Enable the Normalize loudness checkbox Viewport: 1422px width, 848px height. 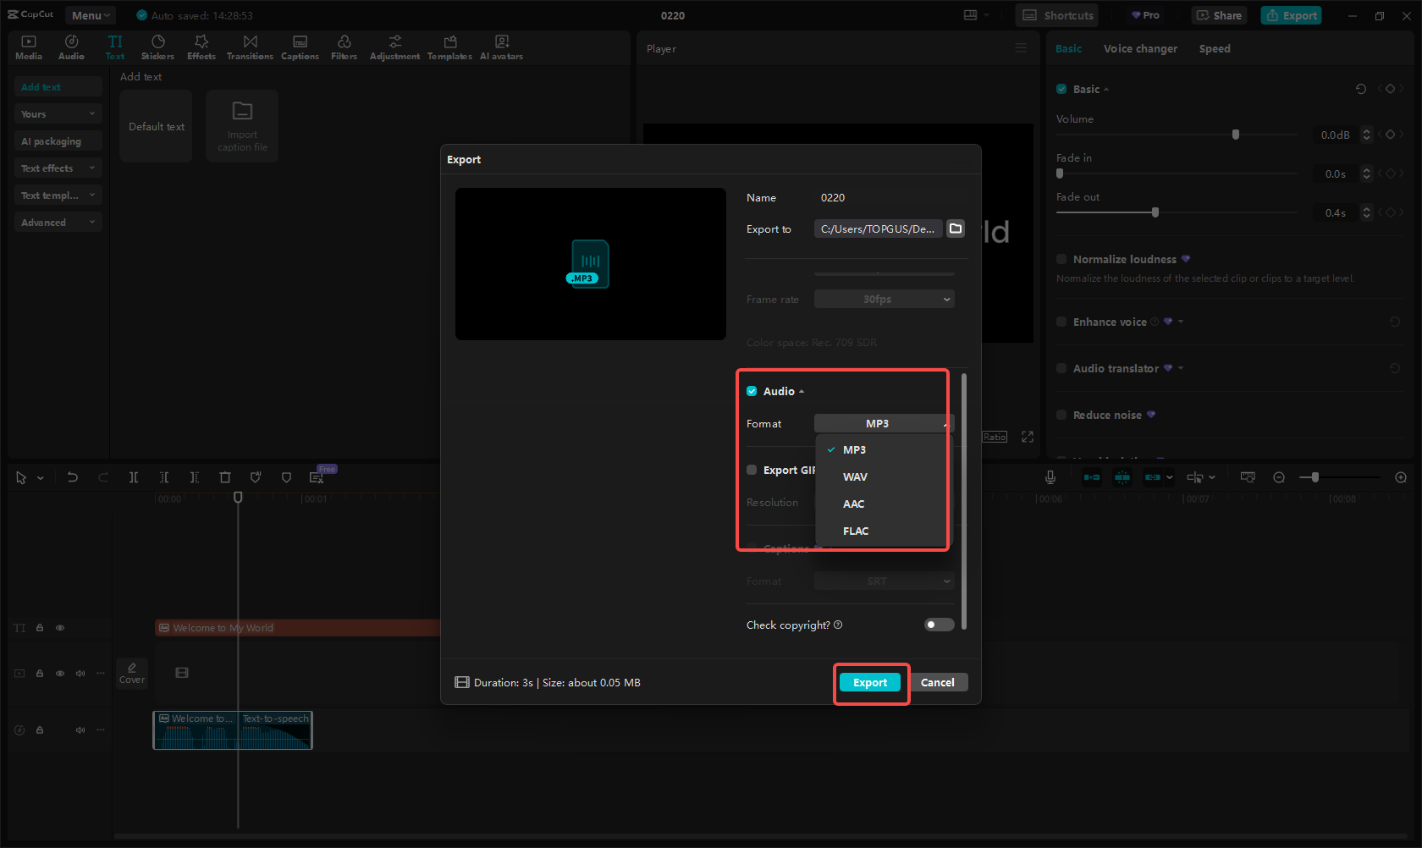tap(1061, 259)
